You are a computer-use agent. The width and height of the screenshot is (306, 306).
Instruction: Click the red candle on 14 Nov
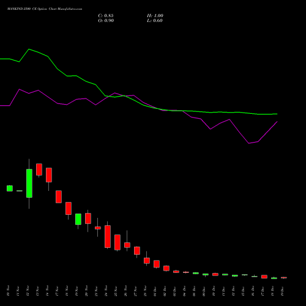[x=49, y=175]
